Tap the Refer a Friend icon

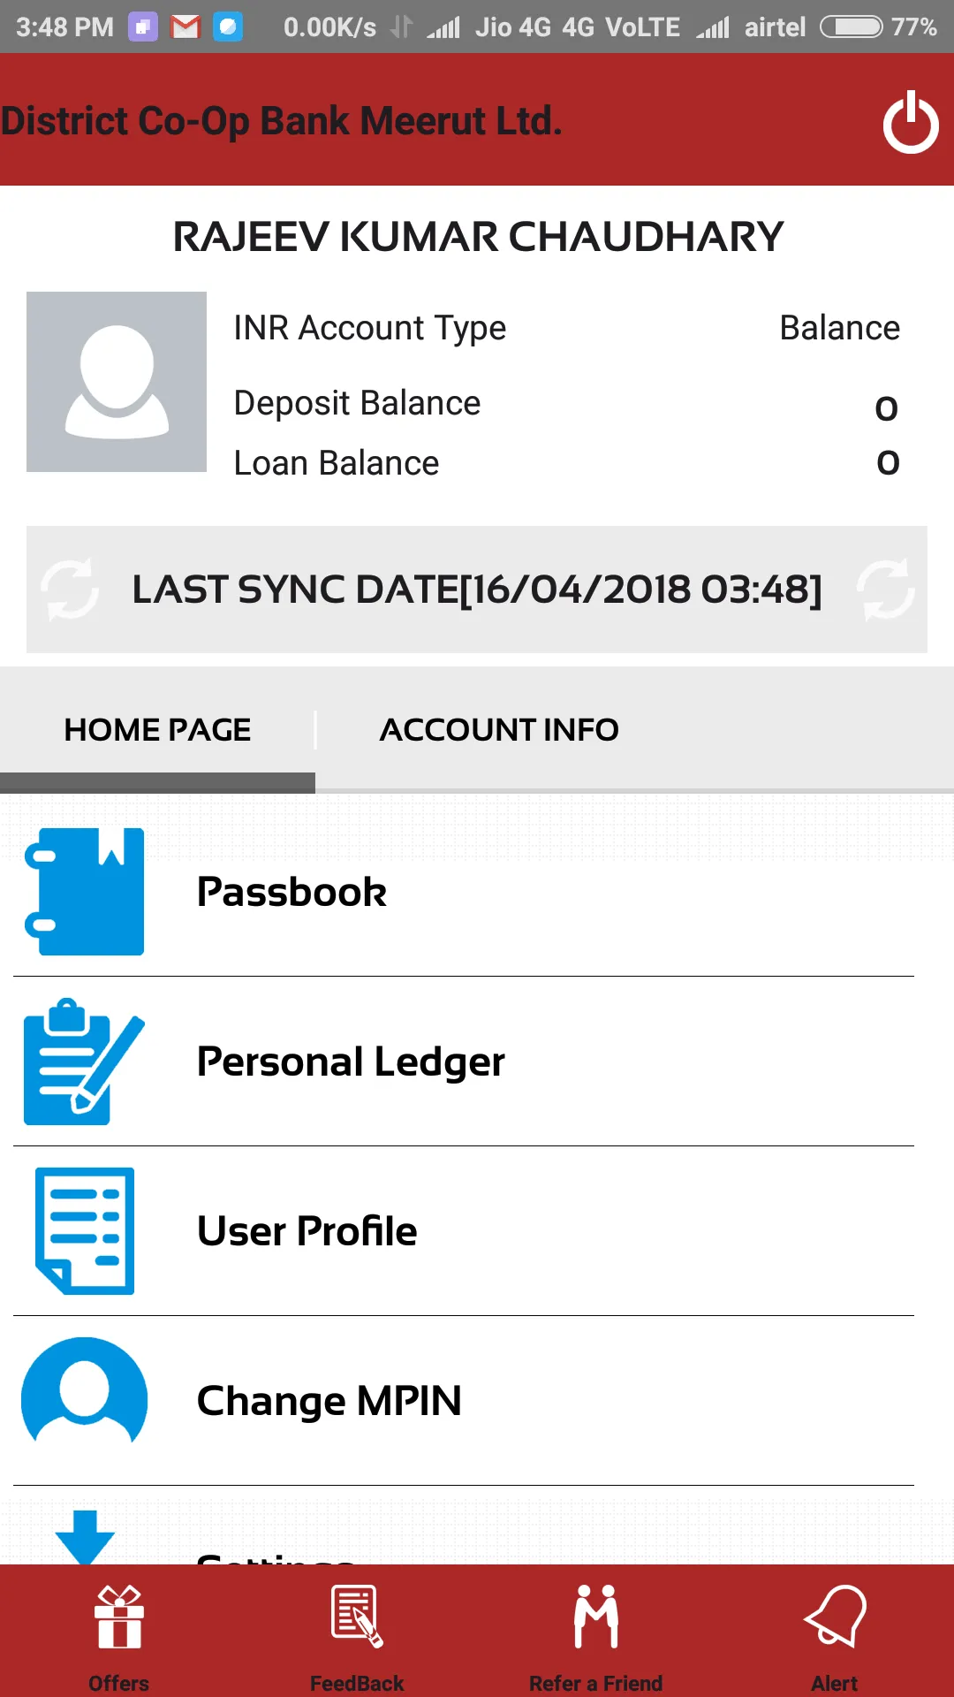(x=596, y=1617)
